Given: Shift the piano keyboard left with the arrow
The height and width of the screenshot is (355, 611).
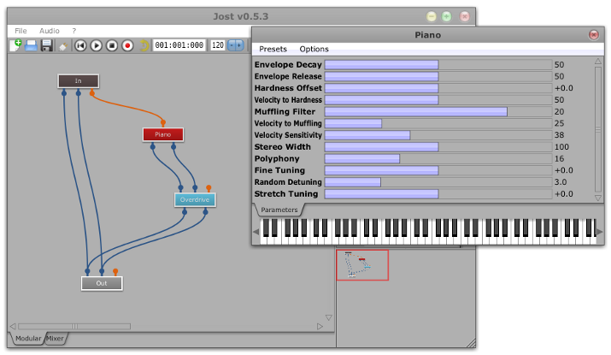Looking at the screenshot, I should click(256, 232).
